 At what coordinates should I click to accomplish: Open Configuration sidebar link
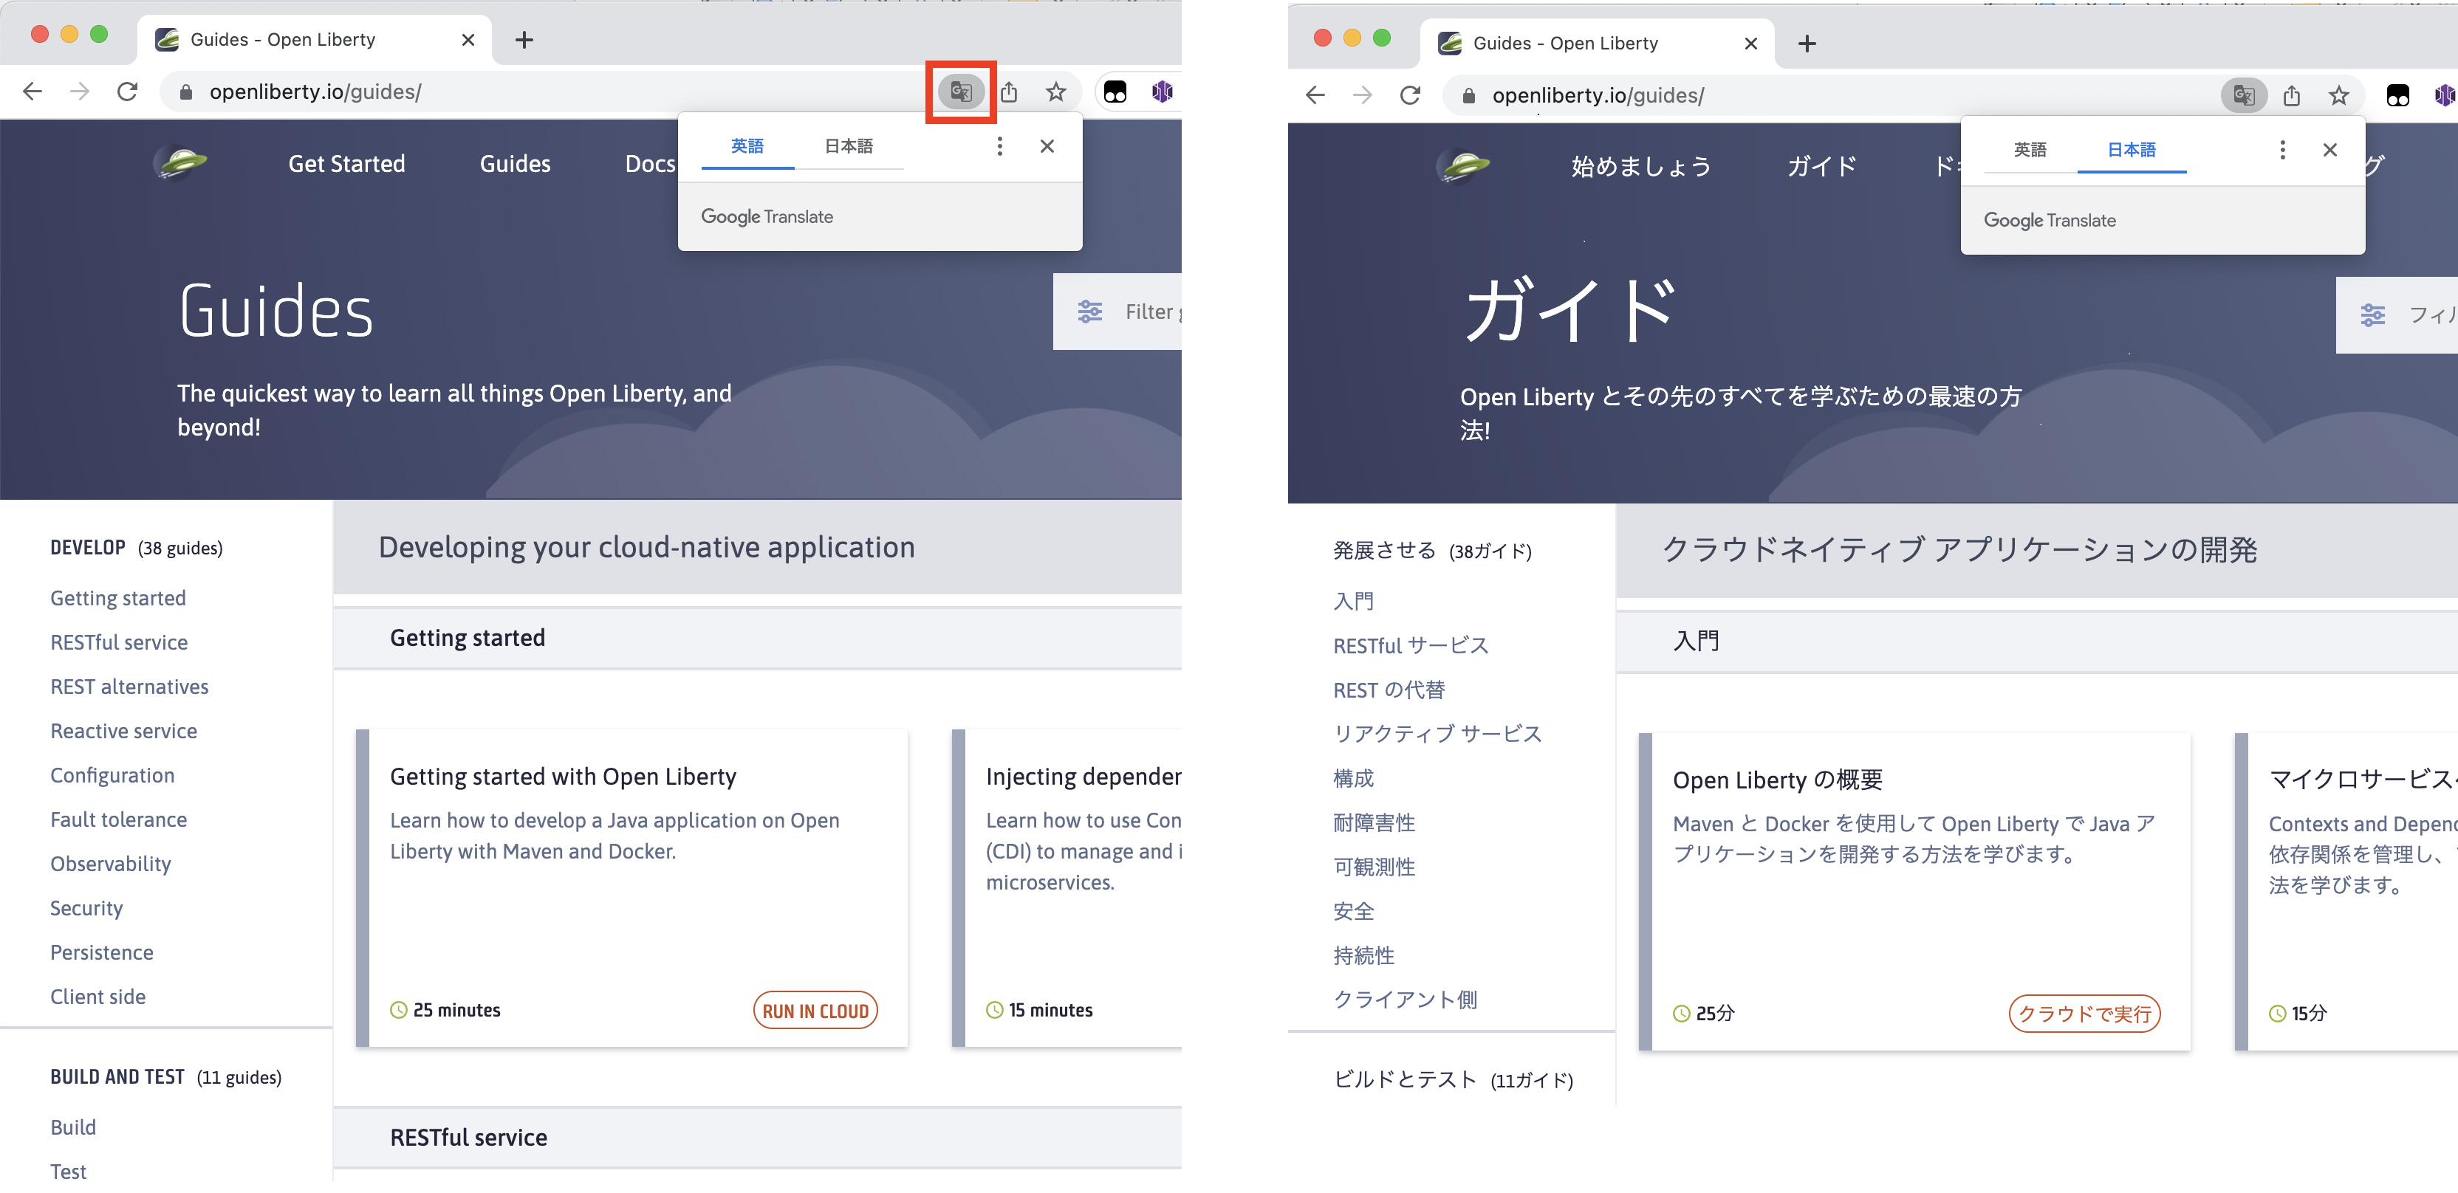[x=112, y=776]
